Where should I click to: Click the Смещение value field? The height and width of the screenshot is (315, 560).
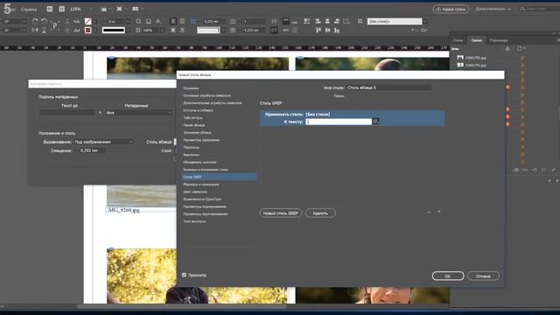tap(92, 150)
